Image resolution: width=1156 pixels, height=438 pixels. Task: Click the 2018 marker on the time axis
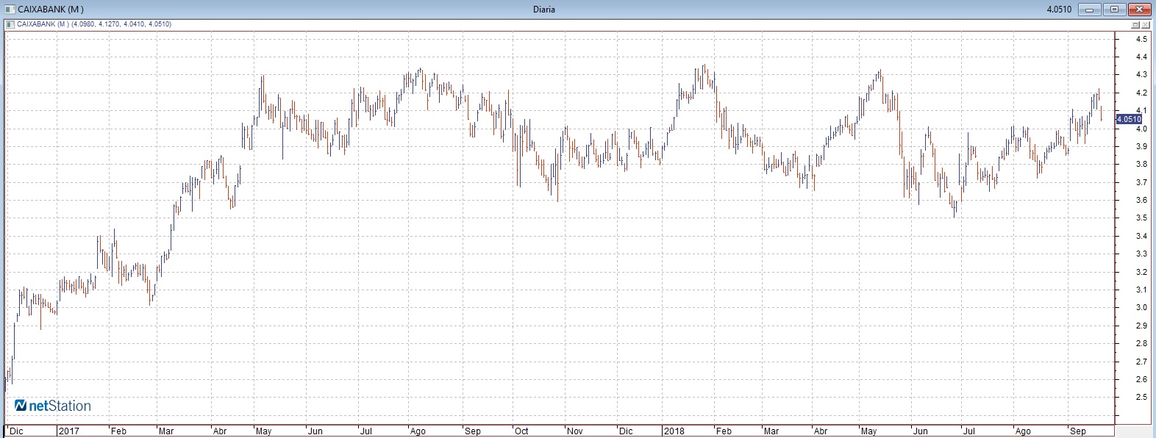coord(674,431)
